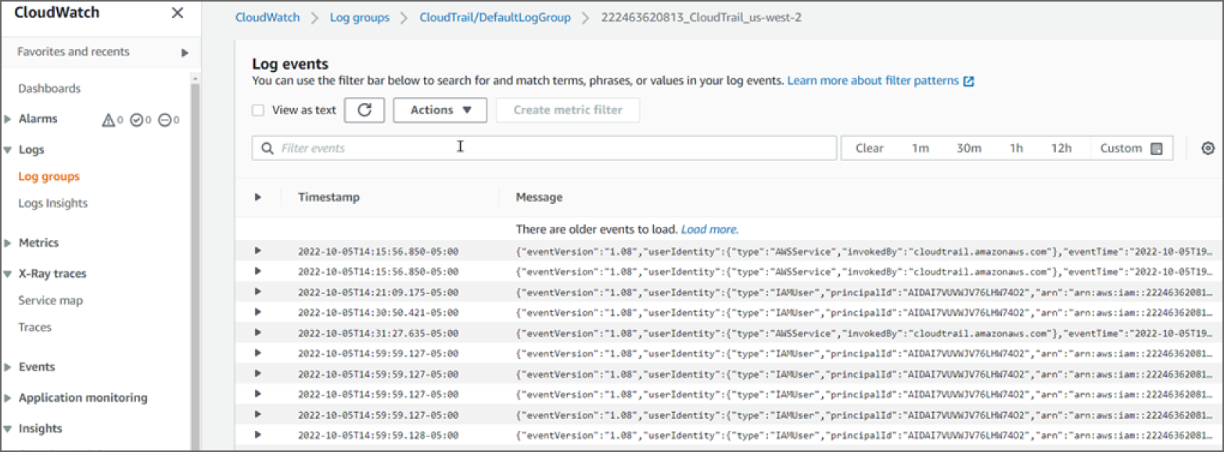Expand the 14:21:09.175 log event row
1224x452 pixels.
[x=258, y=291]
